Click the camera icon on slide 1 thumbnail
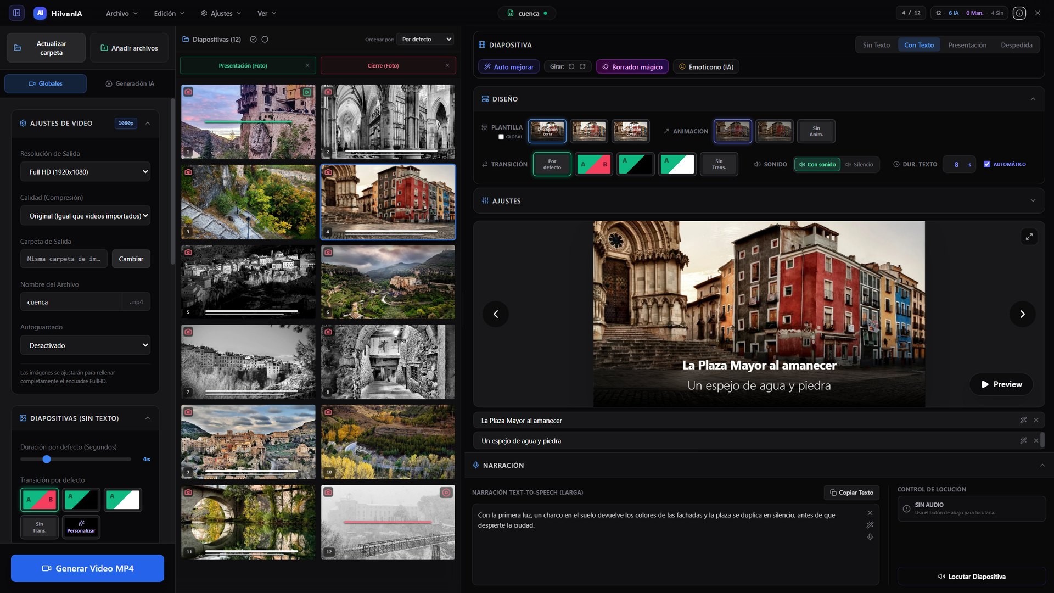The image size is (1054, 593). click(188, 92)
